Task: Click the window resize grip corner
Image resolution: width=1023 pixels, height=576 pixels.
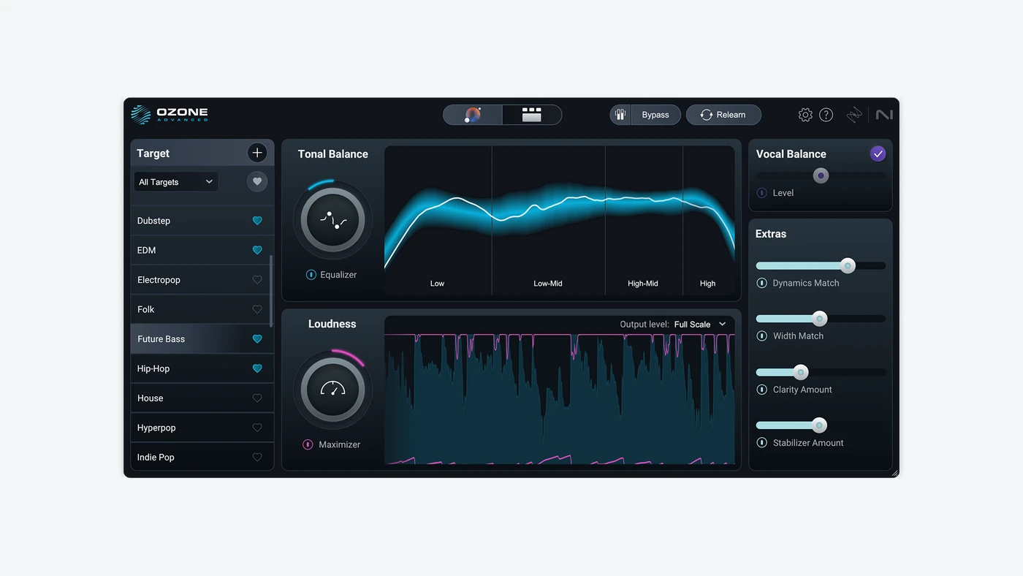Action: pos(894,473)
